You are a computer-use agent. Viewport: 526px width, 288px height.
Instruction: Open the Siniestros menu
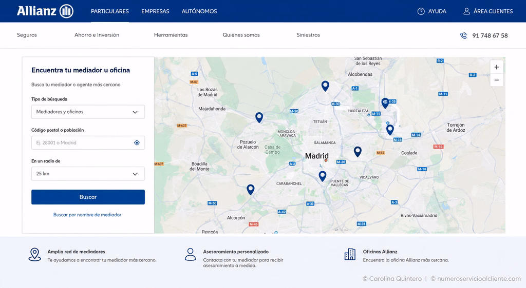coord(308,35)
